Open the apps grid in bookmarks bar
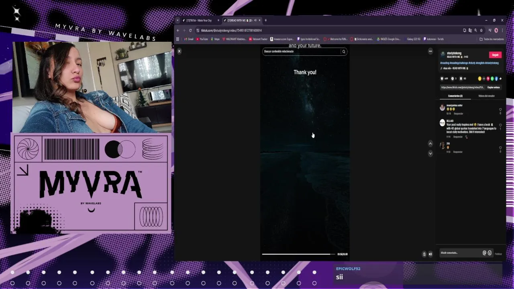Viewport: 514px width, 289px height. point(177,39)
